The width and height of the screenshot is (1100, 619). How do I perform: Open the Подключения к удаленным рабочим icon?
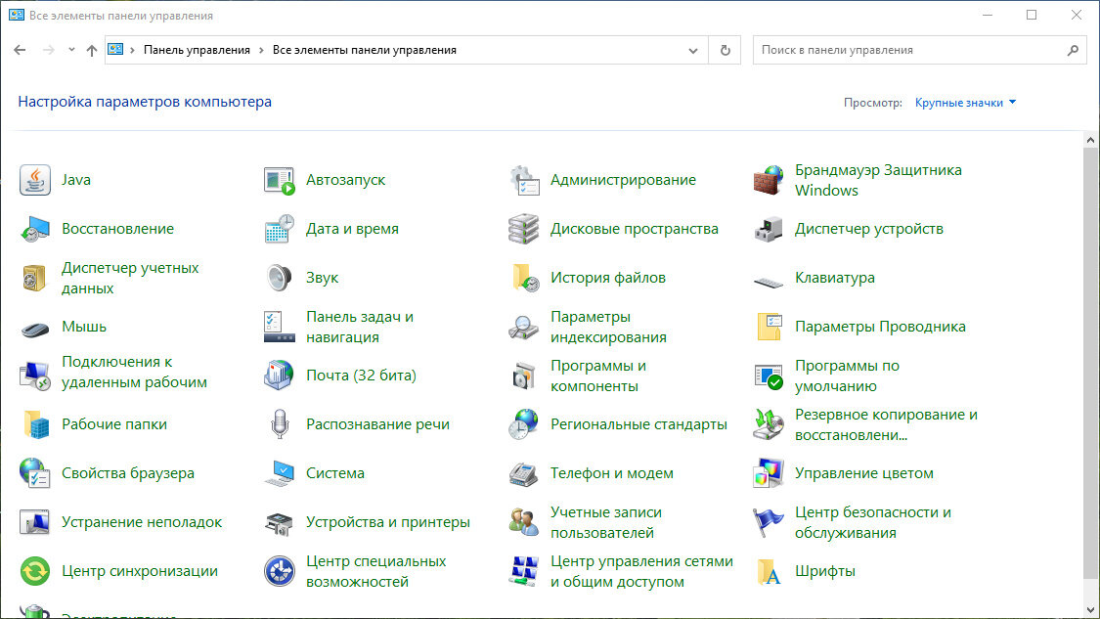34,376
